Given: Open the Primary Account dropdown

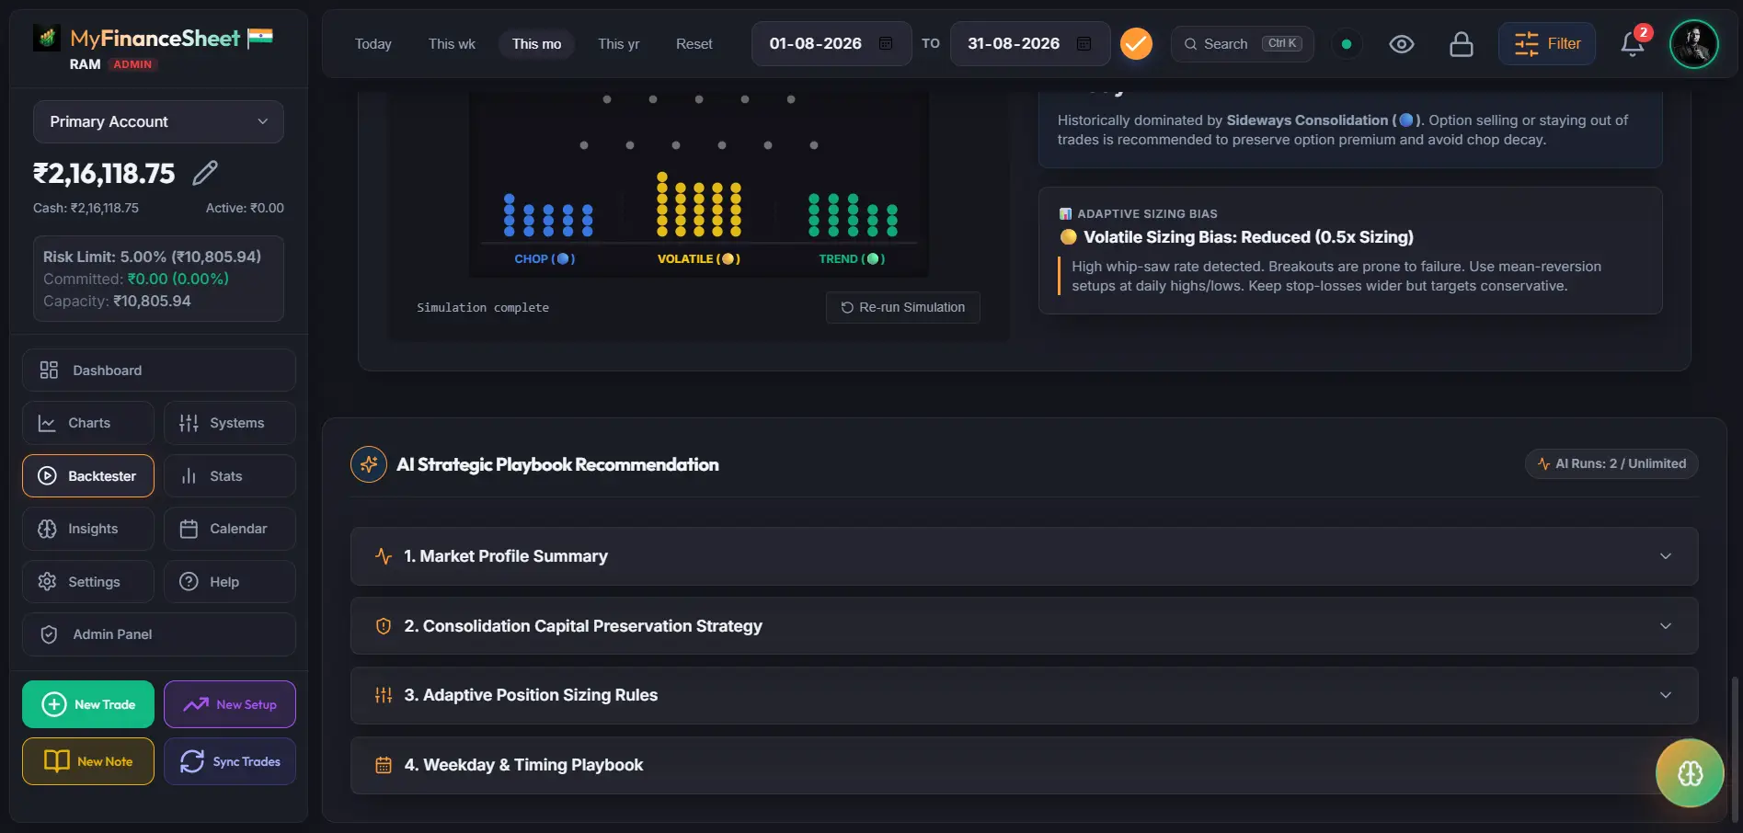Looking at the screenshot, I should [x=158, y=121].
